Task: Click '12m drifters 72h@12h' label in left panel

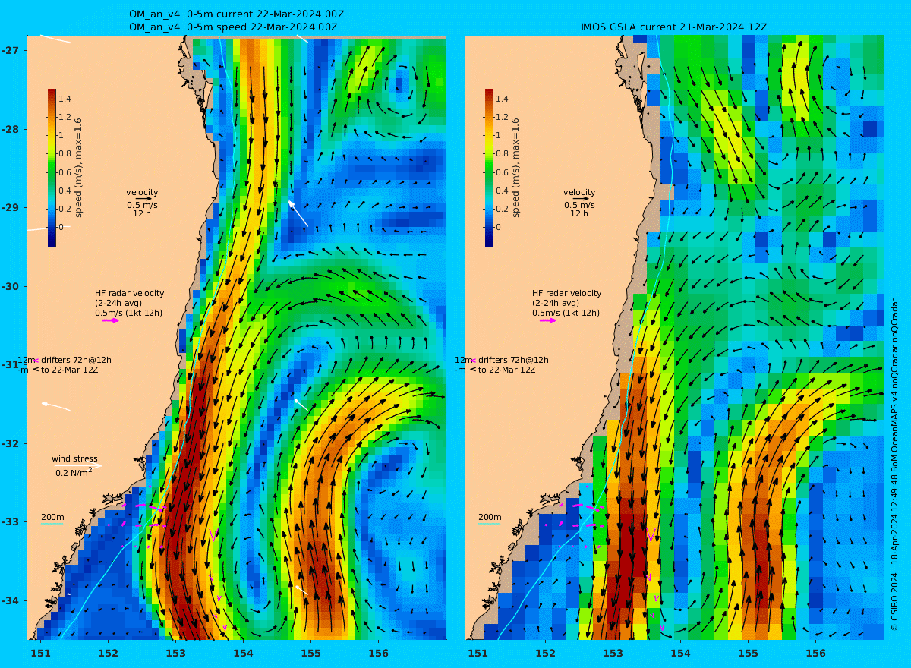Action: [x=65, y=360]
